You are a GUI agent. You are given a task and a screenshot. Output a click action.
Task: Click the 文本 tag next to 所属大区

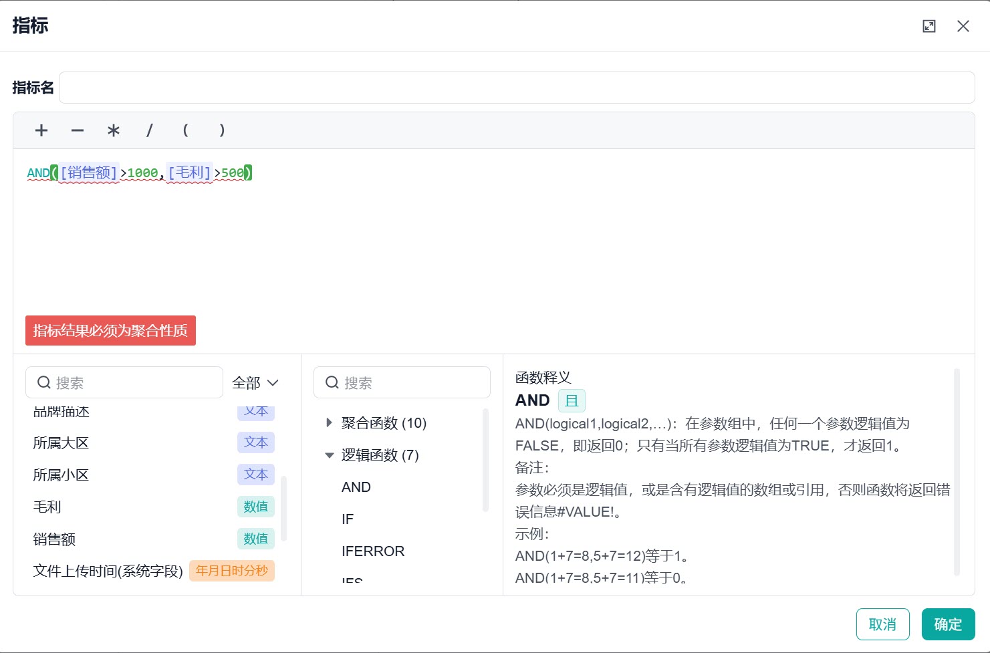pos(256,442)
